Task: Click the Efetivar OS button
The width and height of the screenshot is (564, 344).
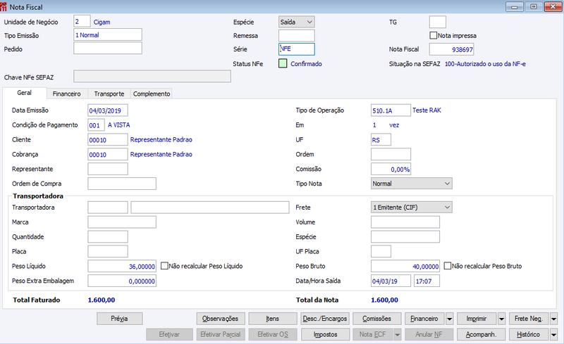Action: pyautogui.click(x=273, y=334)
